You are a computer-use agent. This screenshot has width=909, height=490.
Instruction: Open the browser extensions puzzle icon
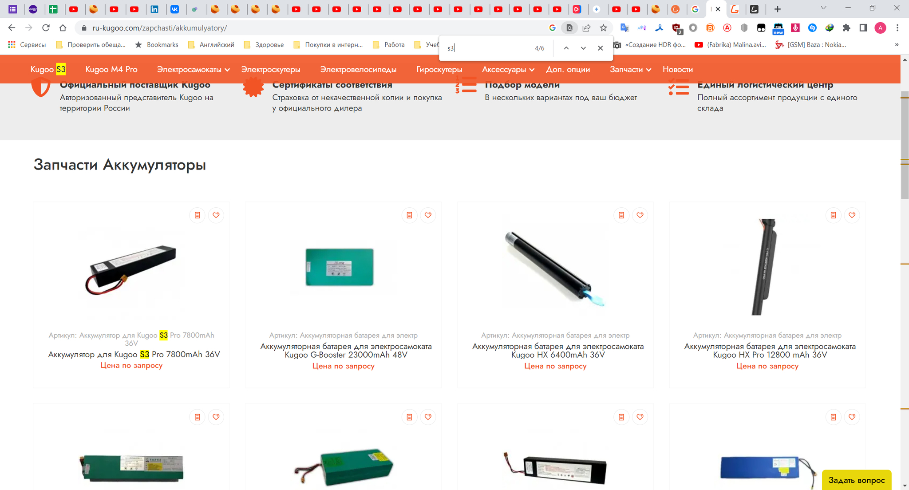point(846,28)
